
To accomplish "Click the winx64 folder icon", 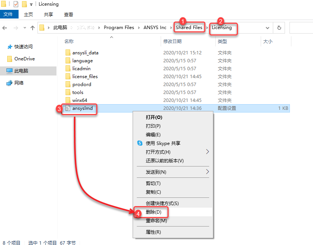I will [68, 100].
